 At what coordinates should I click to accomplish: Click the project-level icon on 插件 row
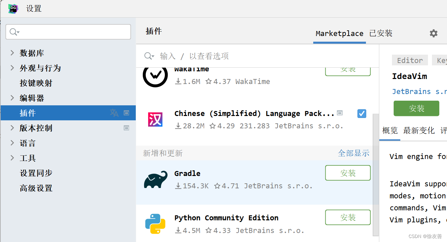[x=126, y=113]
